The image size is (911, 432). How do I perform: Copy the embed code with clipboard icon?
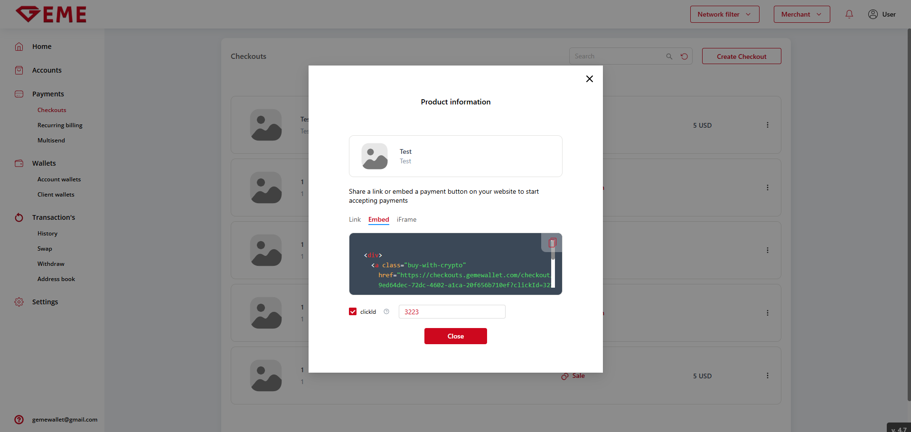tap(552, 243)
